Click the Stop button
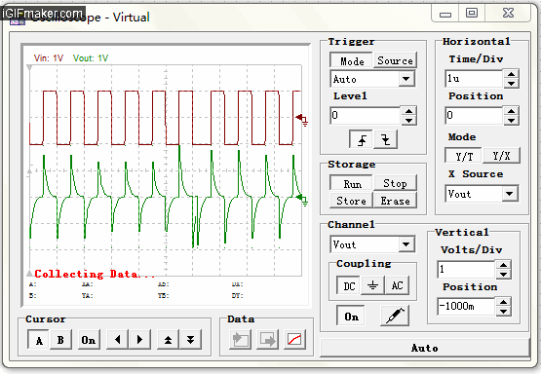Viewport: 541px width, 374px height. 395,183
